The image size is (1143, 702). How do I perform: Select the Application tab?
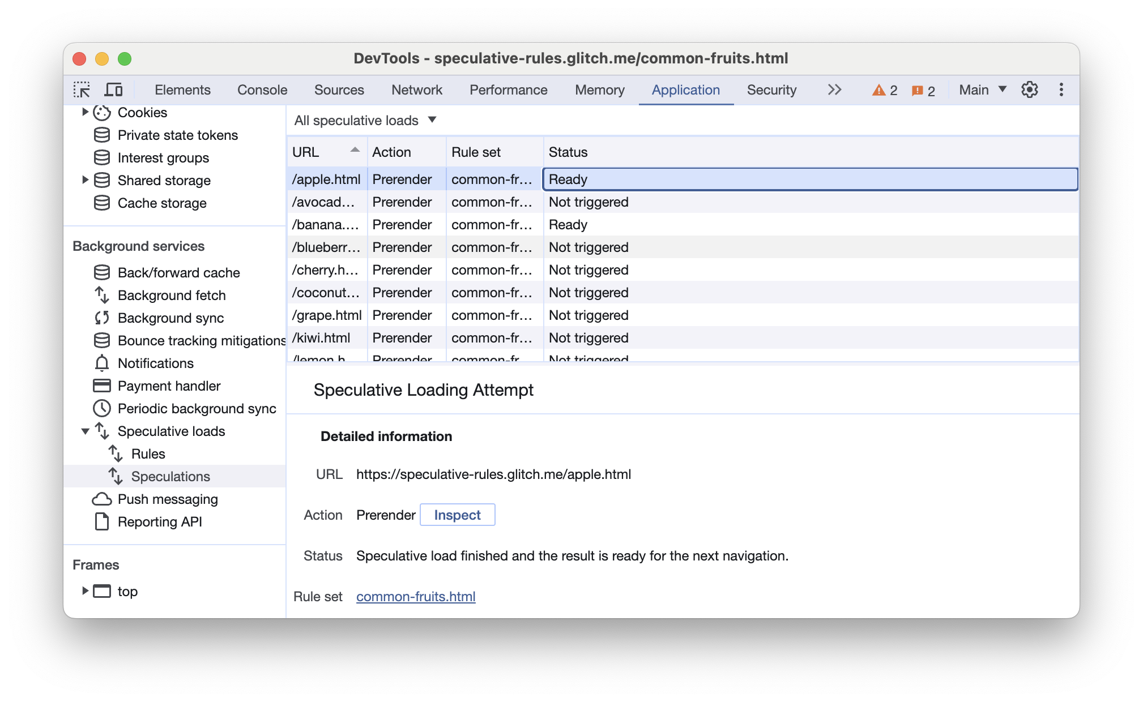pyautogui.click(x=685, y=90)
